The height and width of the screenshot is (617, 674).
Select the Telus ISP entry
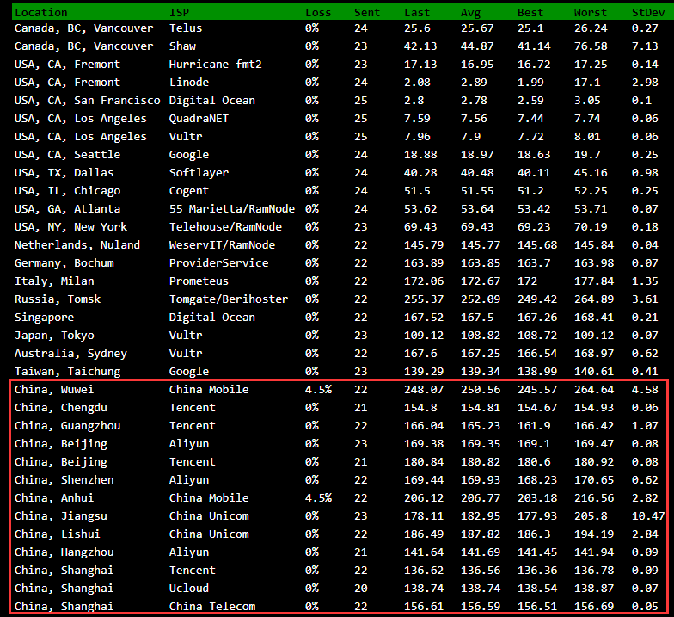(186, 28)
